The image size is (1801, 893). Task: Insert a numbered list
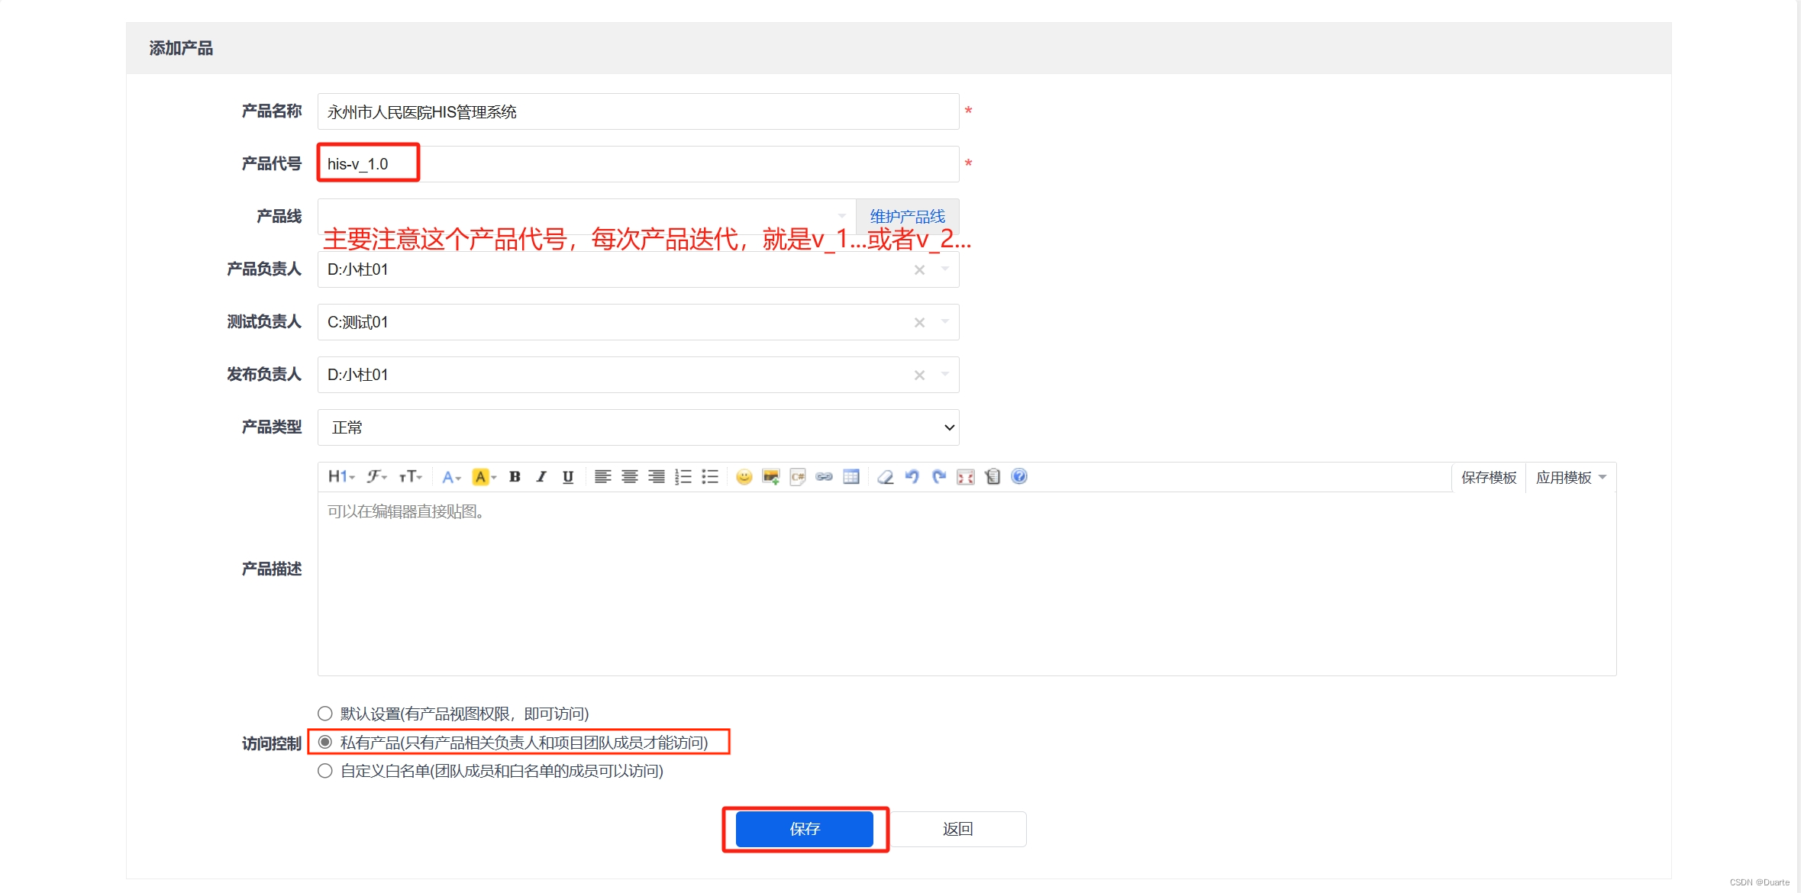click(x=683, y=477)
